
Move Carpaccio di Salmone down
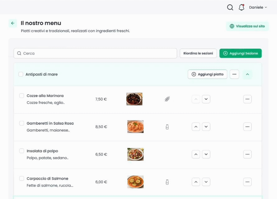point(206,182)
